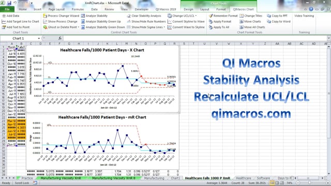Launch Process Change Wizard
The image size is (331, 186).
point(61,16)
